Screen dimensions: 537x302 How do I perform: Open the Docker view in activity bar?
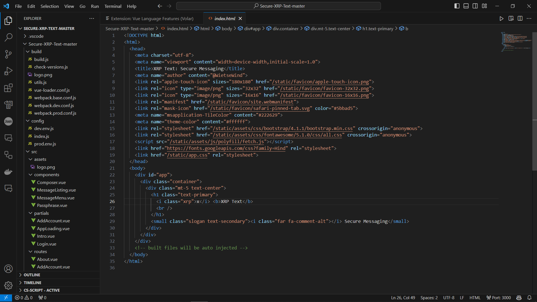tap(8, 171)
